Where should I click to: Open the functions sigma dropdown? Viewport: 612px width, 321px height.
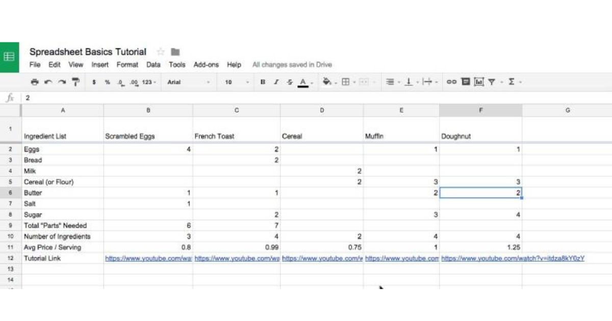[514, 82]
